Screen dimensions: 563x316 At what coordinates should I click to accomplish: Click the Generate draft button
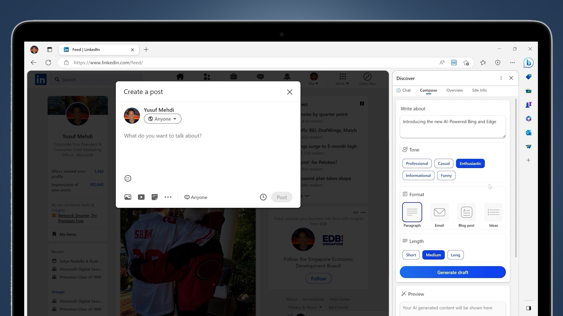pyautogui.click(x=453, y=272)
